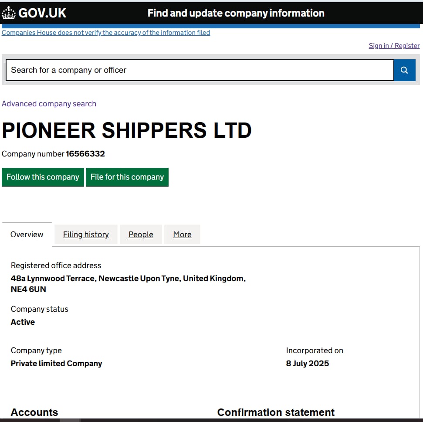Image resolution: width=423 pixels, height=422 pixels.
Task: Focus the company or officer search box
Action: (200, 70)
